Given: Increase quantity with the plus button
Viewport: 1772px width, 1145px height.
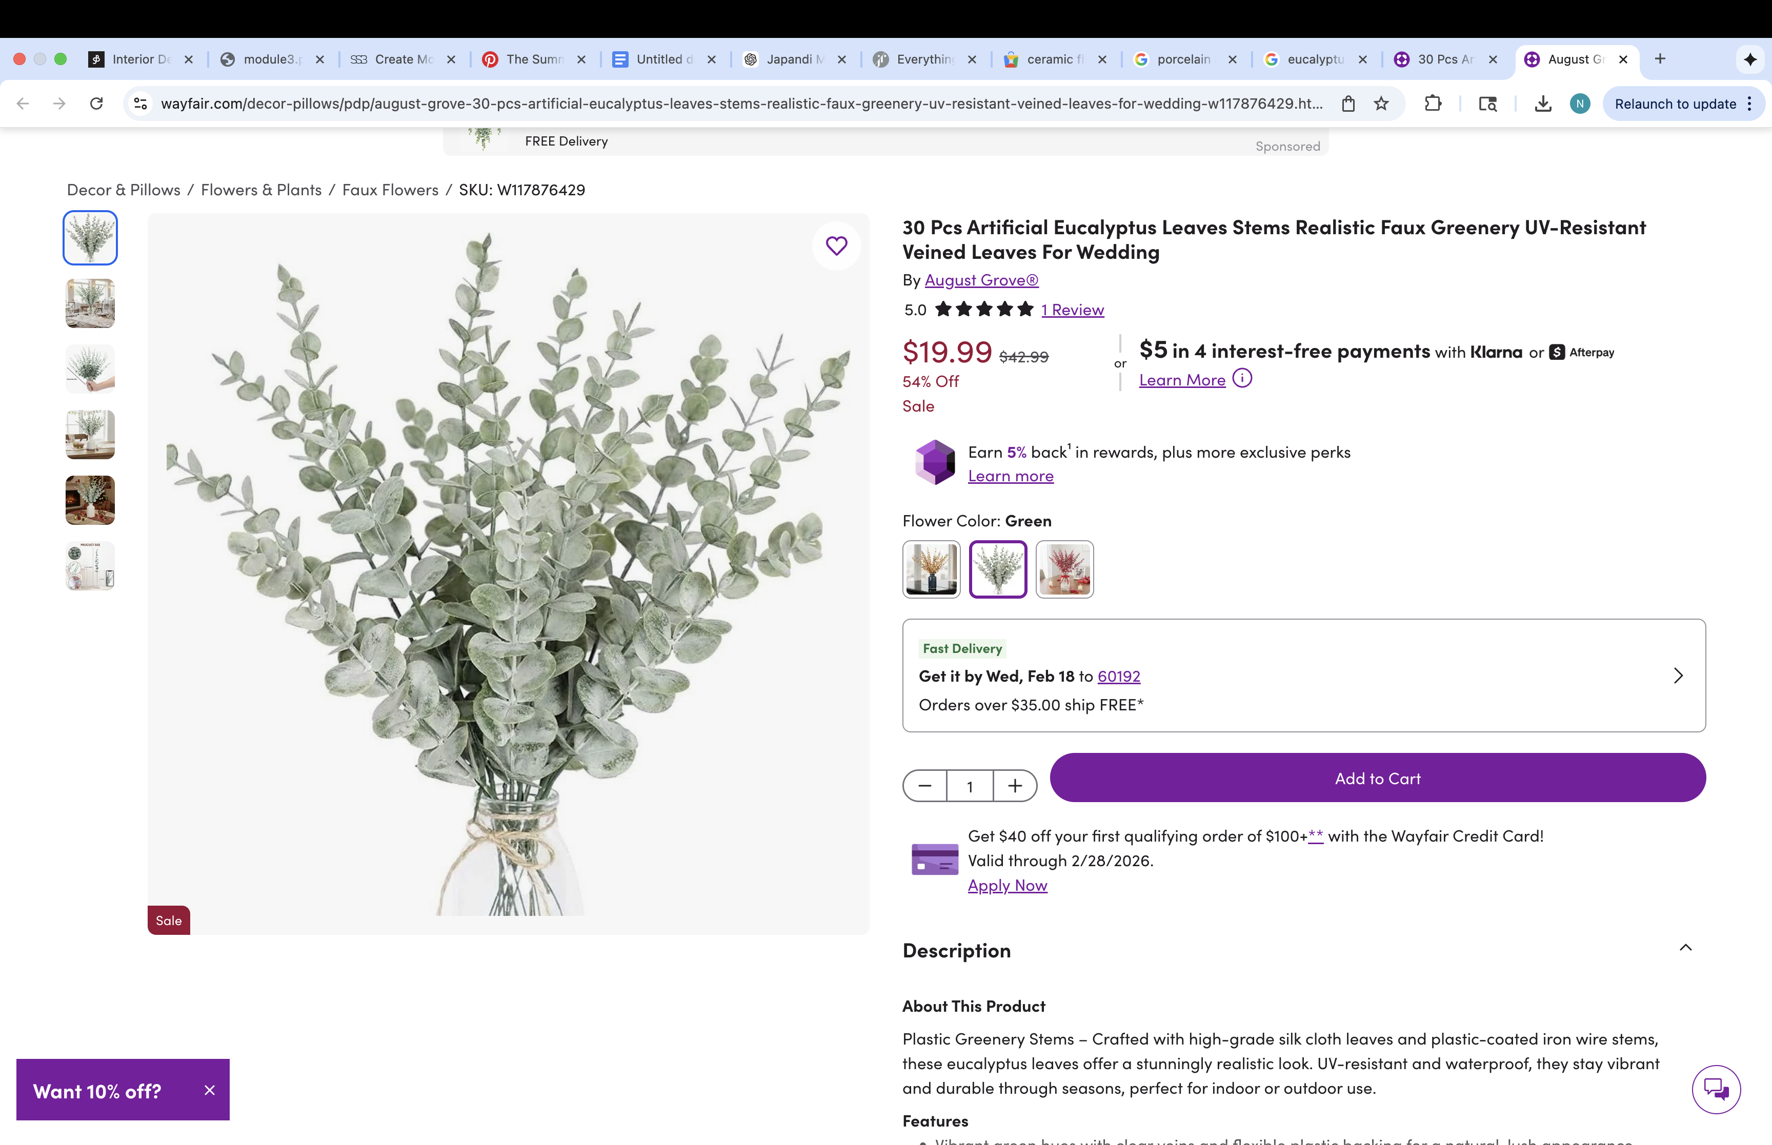Looking at the screenshot, I should click(1015, 786).
